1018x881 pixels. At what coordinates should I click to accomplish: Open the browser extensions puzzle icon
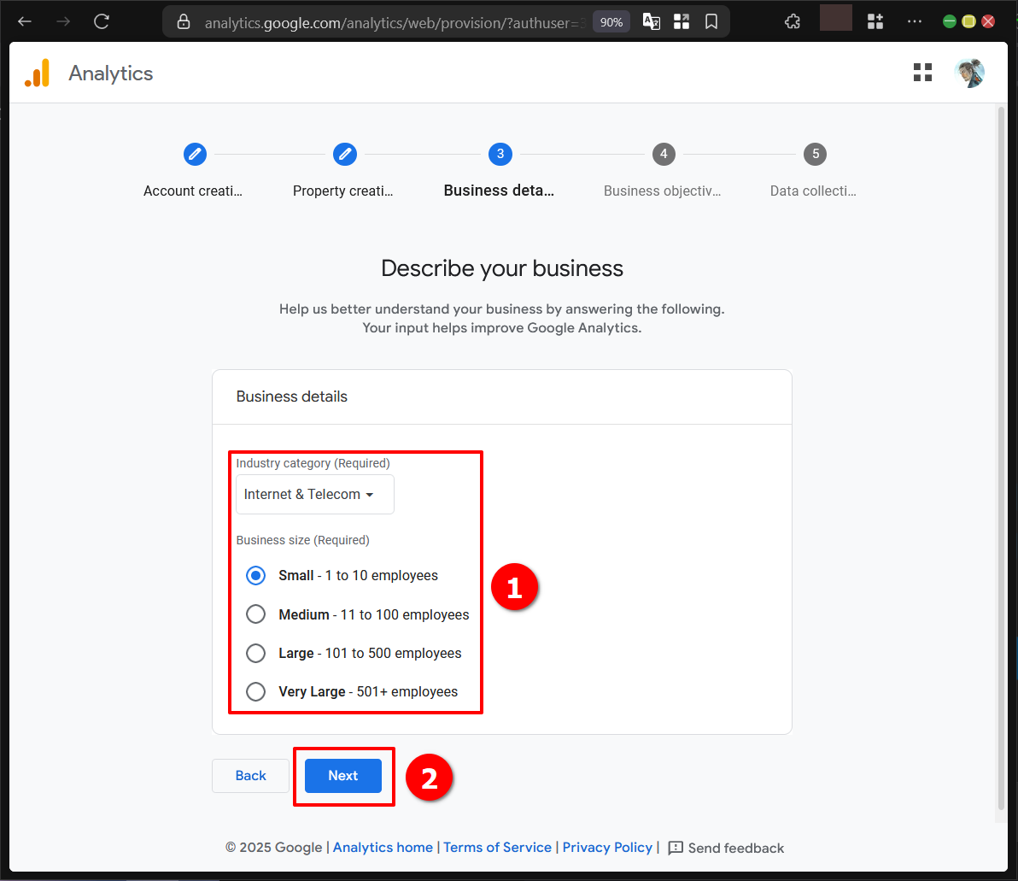tap(792, 21)
